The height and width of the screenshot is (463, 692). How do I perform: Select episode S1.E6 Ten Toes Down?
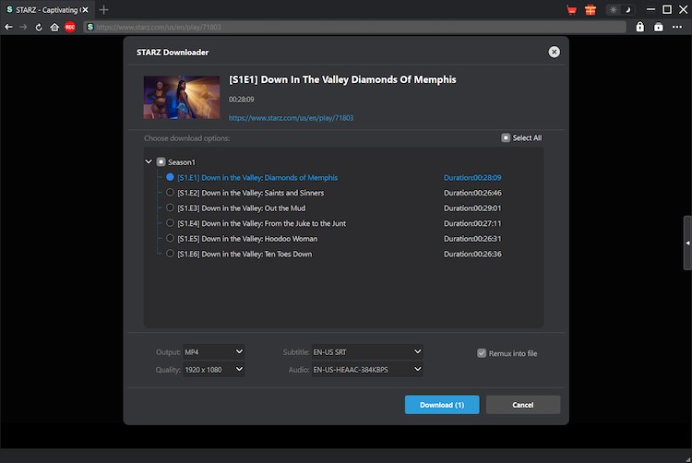pos(170,254)
